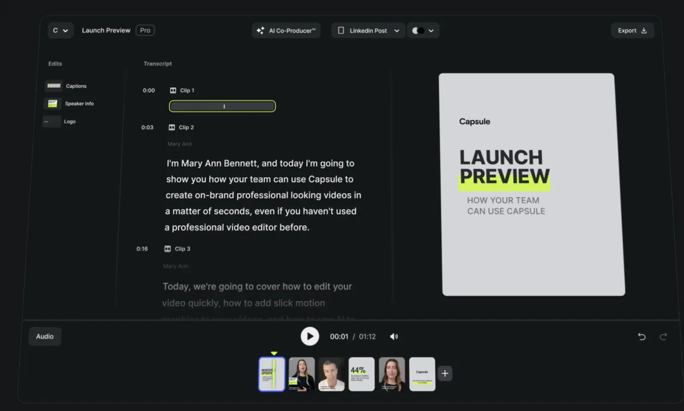Viewport: 684px width, 411px height.
Task: Click the 0:00 timestamp
Action: pyautogui.click(x=149, y=90)
